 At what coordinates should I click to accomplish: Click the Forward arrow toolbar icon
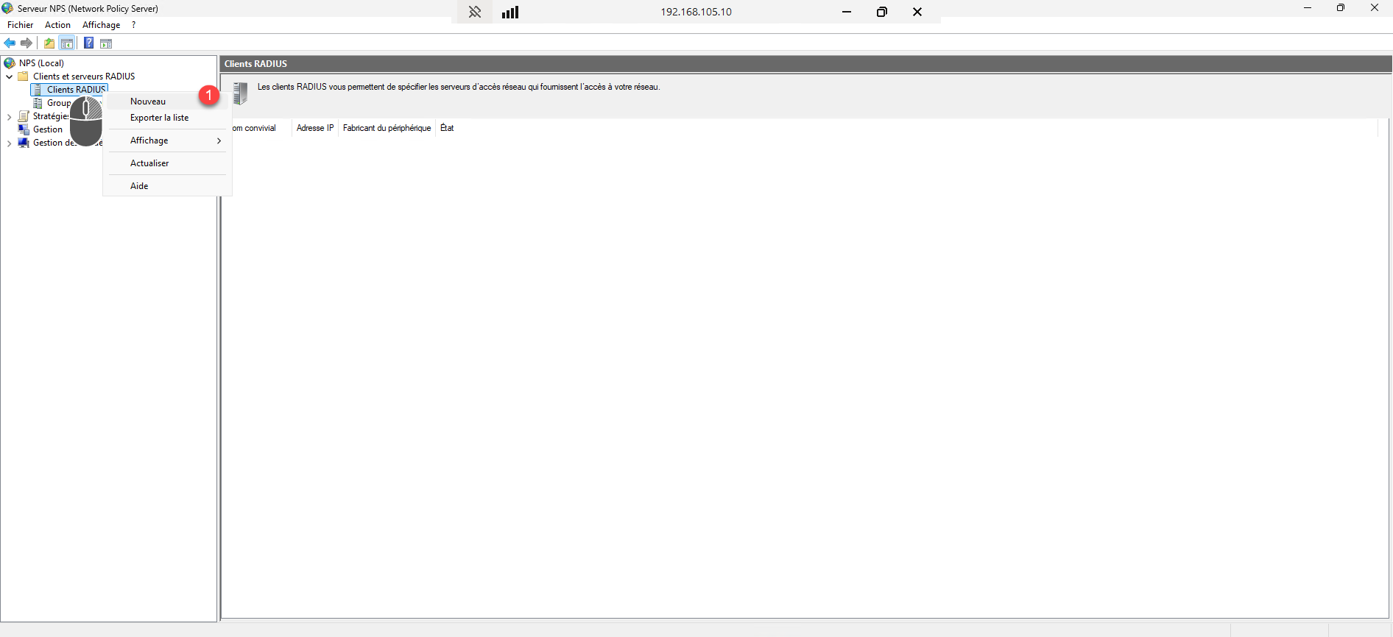(27, 43)
